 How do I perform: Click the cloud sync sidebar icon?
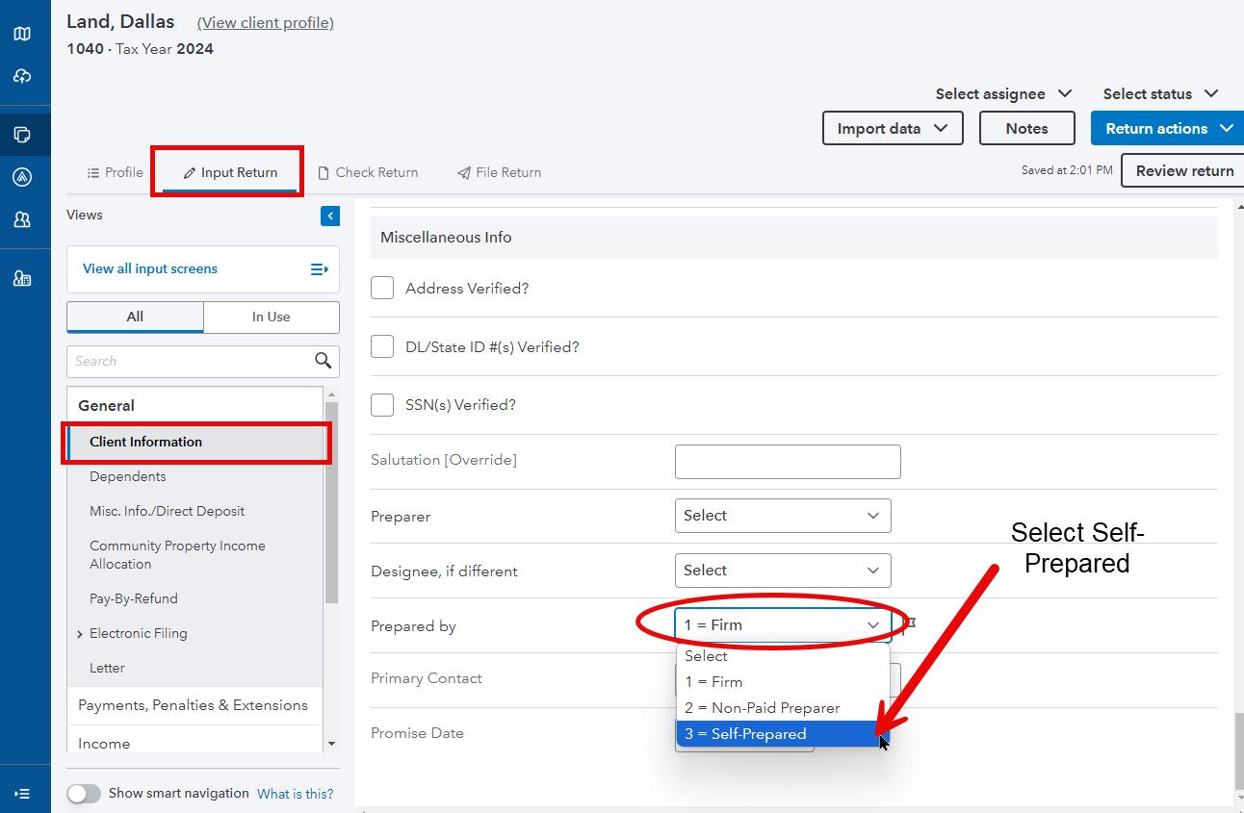coord(22,76)
